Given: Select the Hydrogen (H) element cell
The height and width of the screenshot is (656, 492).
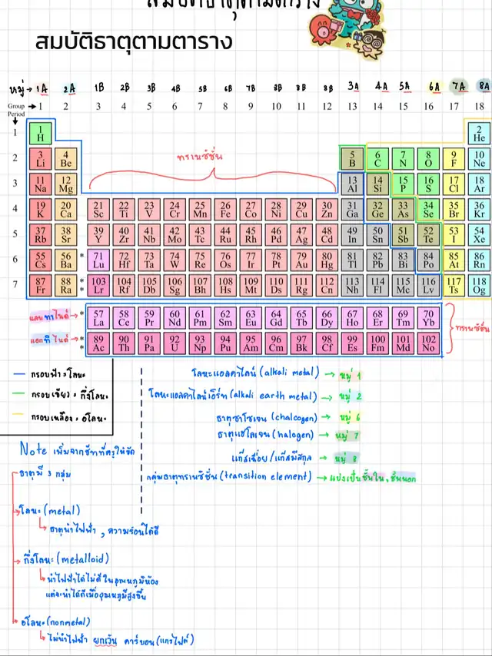Looking at the screenshot, I should pos(40,133).
